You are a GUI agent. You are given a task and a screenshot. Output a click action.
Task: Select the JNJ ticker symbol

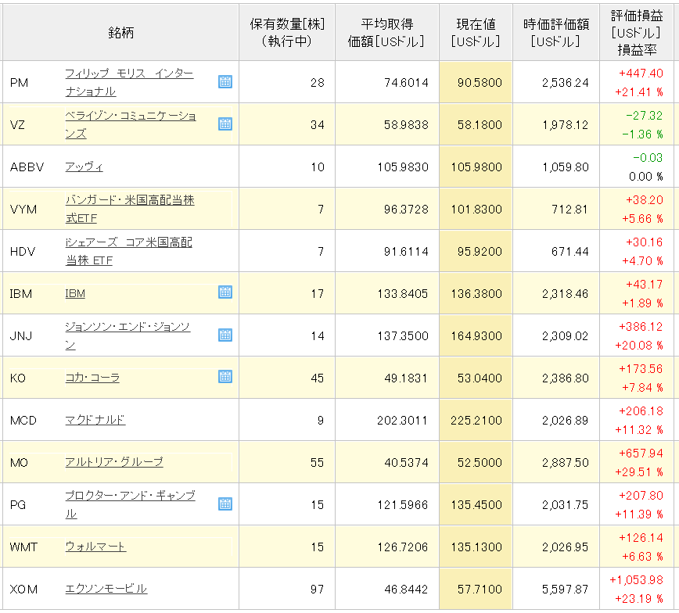(21, 336)
